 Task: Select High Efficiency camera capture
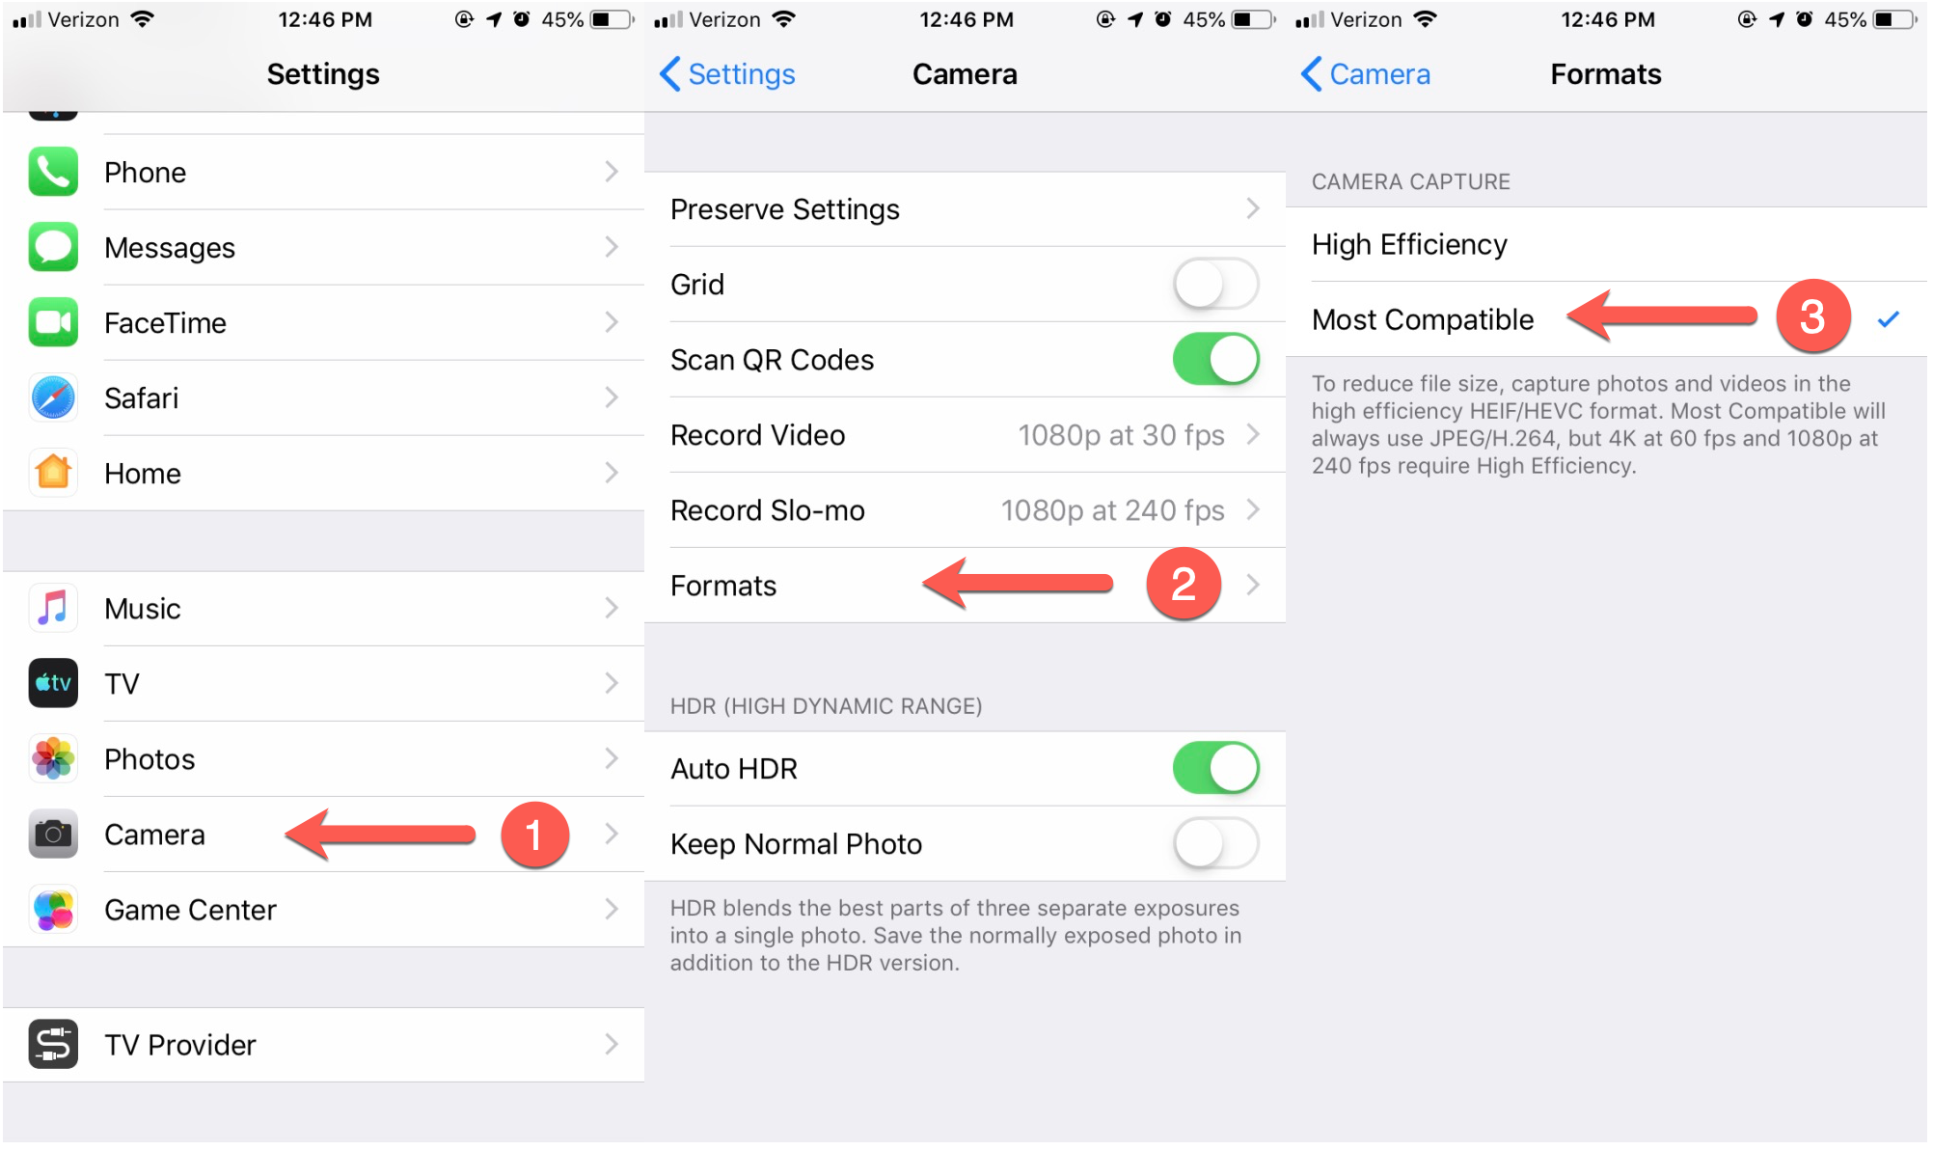[x=1409, y=245]
